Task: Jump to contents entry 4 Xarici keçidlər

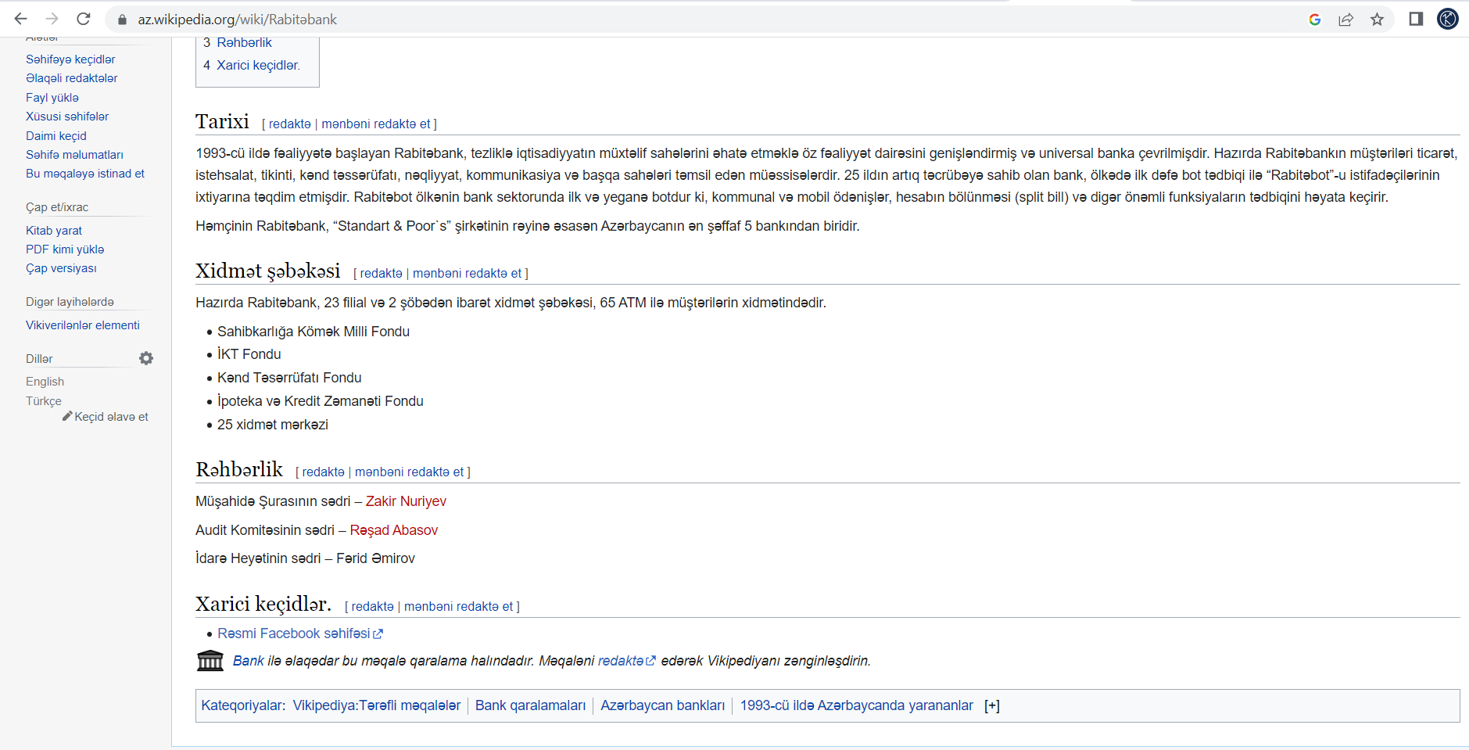Action: click(252, 66)
